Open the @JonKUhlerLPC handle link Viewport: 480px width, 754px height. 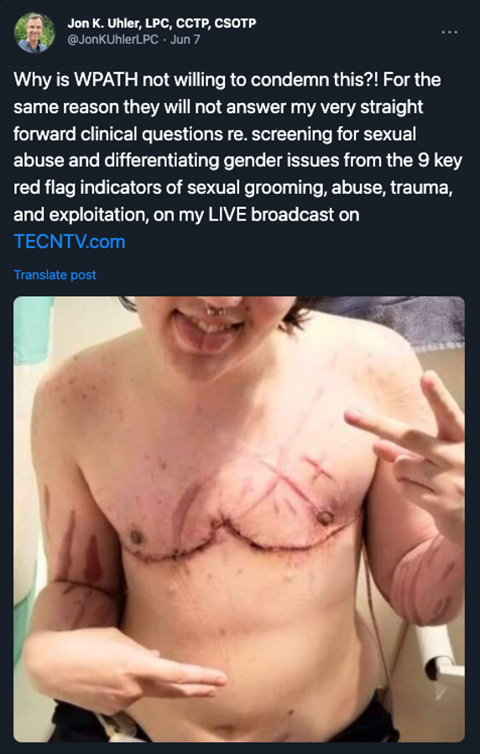pyautogui.click(x=112, y=39)
